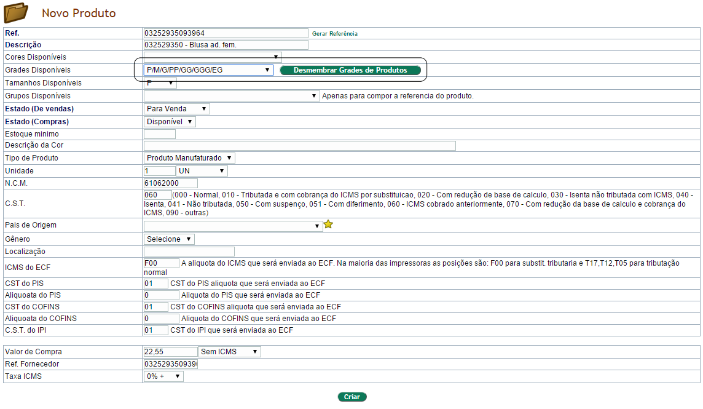Click the folder icon beside Novo Produto

tap(16, 12)
